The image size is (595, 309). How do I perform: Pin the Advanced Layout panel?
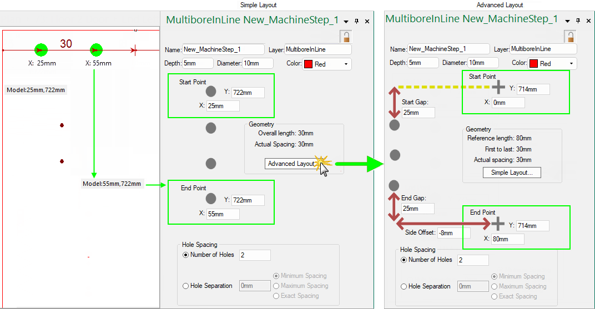click(577, 21)
